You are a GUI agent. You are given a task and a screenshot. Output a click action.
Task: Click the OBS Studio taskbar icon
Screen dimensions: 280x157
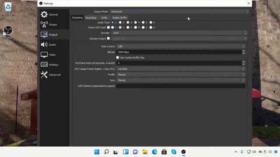[x=183, y=152]
